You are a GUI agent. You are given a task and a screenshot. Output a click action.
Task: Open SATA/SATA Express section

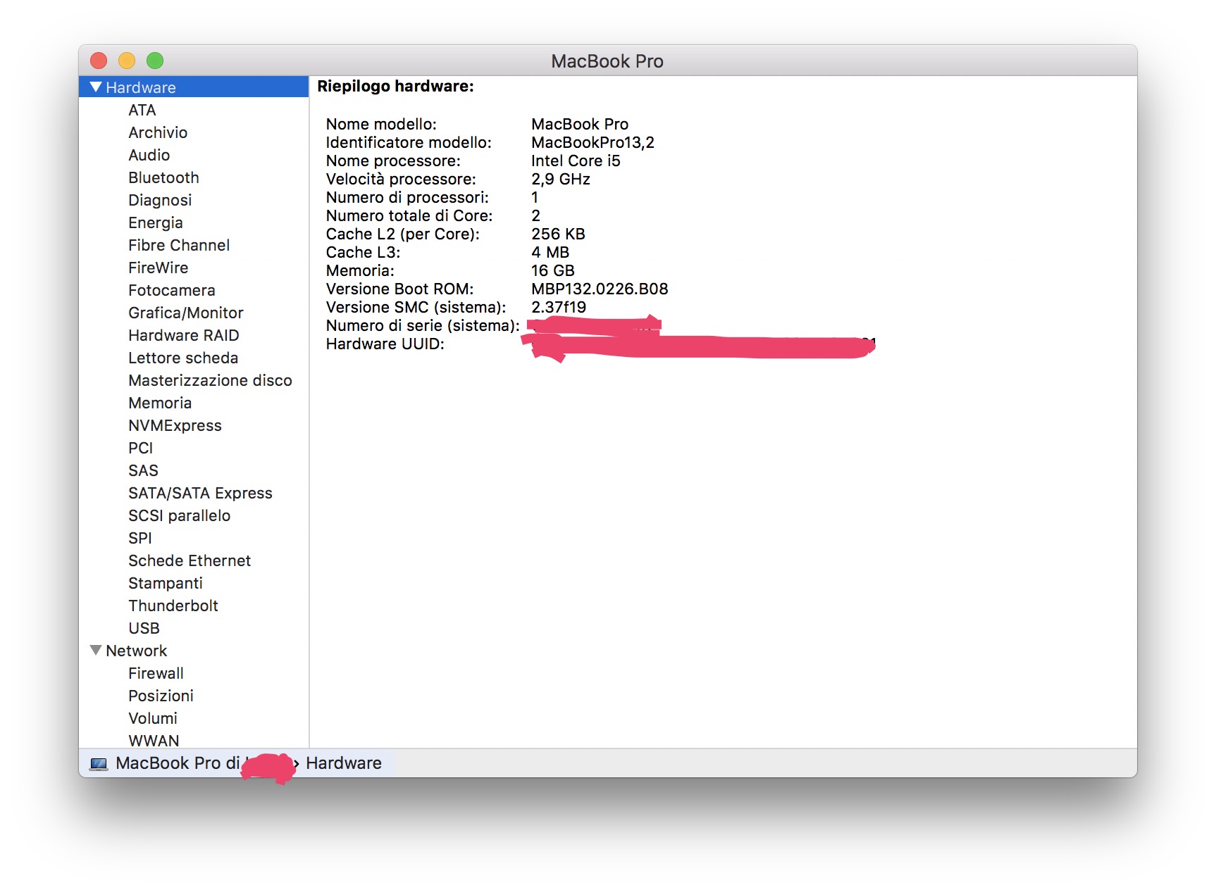point(200,493)
